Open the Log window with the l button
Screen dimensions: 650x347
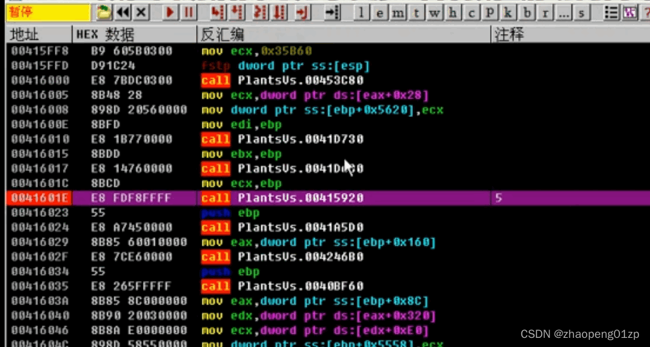coord(361,13)
